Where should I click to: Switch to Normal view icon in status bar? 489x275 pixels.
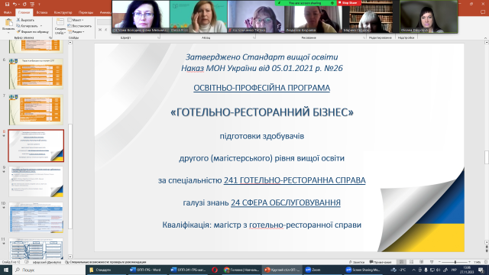[x=402, y=262]
